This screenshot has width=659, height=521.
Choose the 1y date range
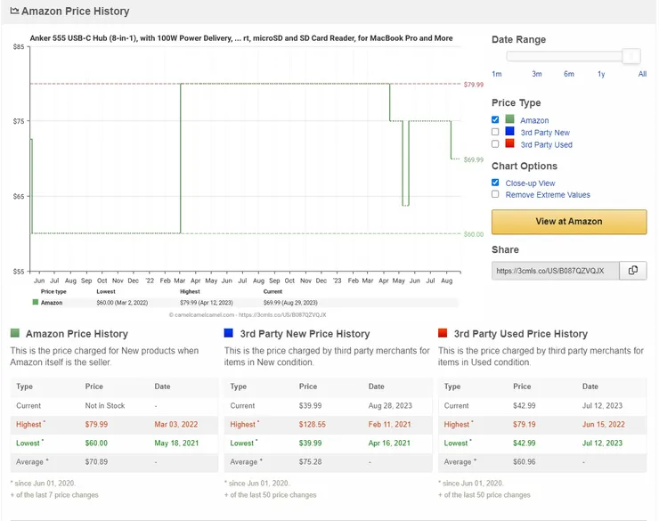601,74
